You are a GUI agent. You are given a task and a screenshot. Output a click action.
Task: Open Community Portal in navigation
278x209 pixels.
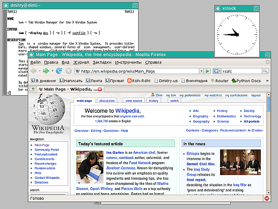coord(47,150)
